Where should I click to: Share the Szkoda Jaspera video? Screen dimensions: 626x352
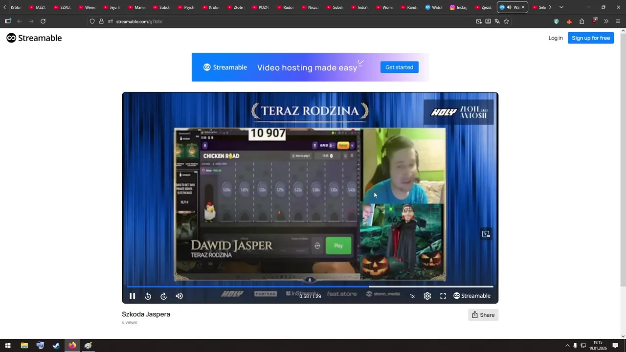pos(483,315)
